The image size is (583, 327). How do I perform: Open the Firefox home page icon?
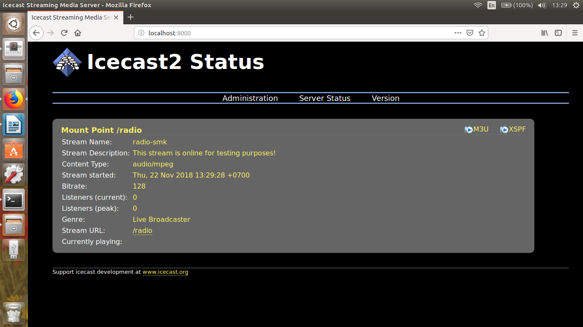(x=78, y=33)
